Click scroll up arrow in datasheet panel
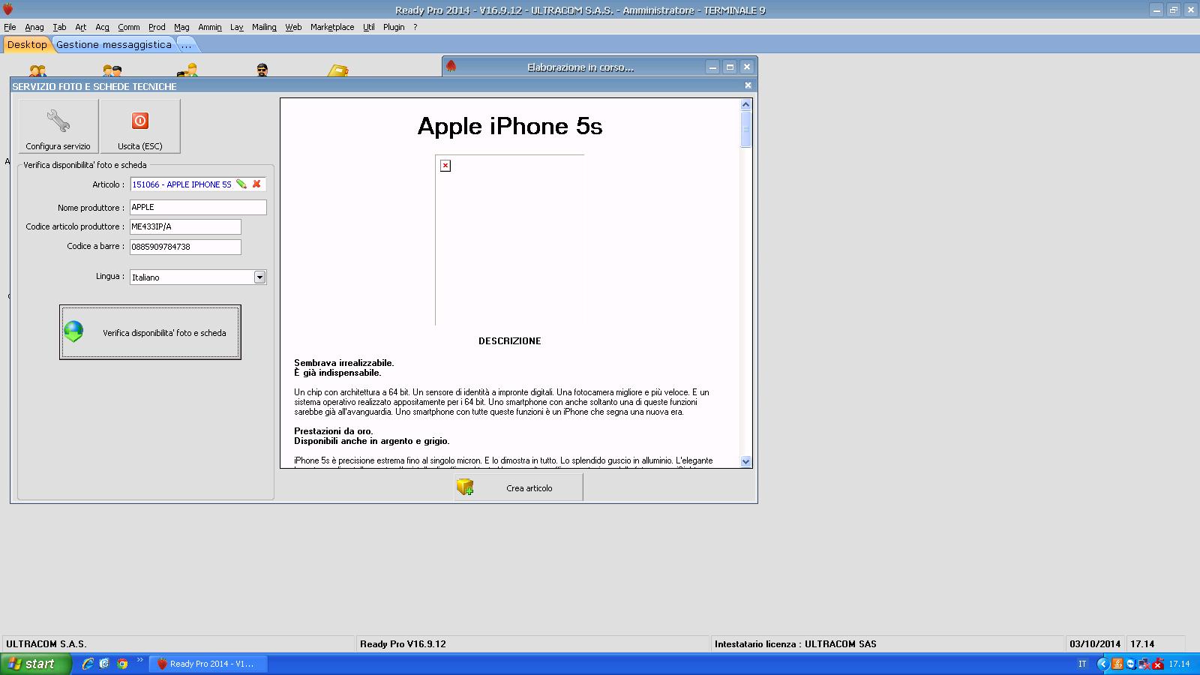The image size is (1200, 675). [745, 105]
